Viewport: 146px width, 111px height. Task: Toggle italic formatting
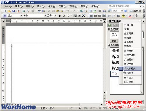point(64,16)
